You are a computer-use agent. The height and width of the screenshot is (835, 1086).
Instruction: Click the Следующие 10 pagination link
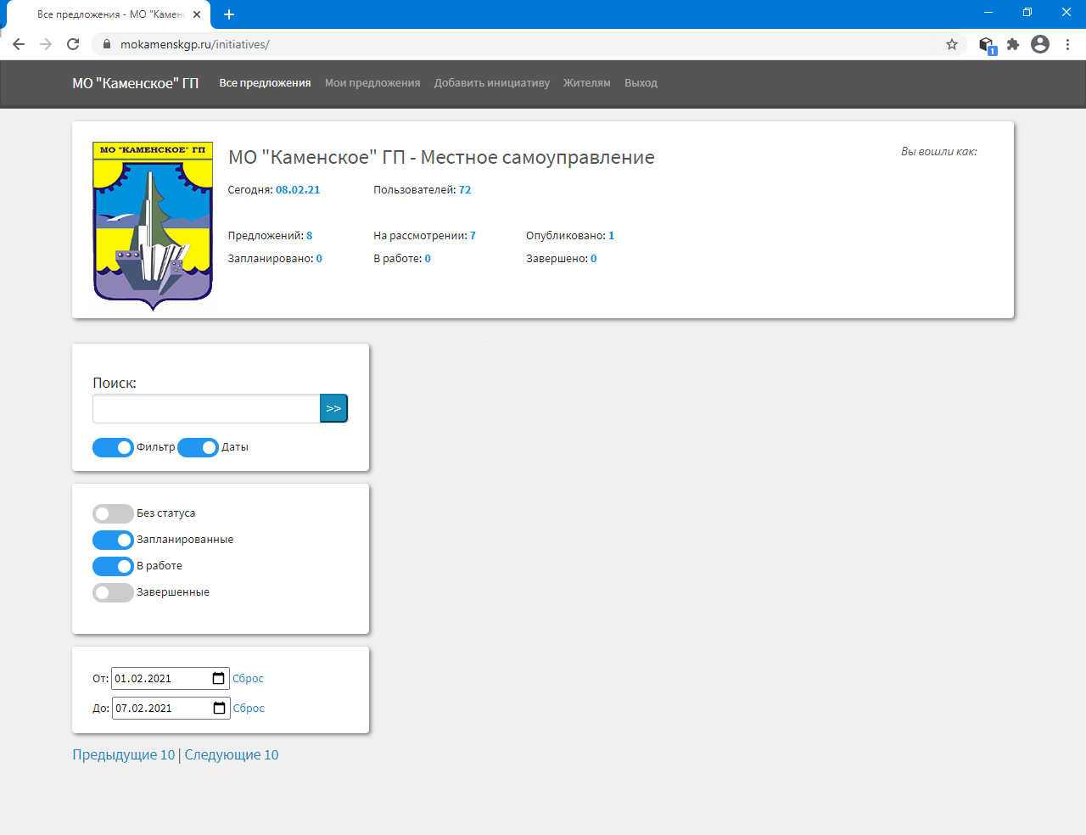click(x=232, y=754)
